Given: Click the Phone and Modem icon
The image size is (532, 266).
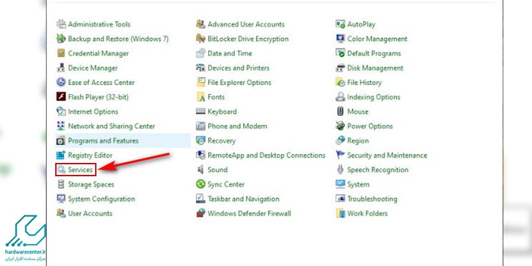Looking at the screenshot, I should [x=201, y=126].
